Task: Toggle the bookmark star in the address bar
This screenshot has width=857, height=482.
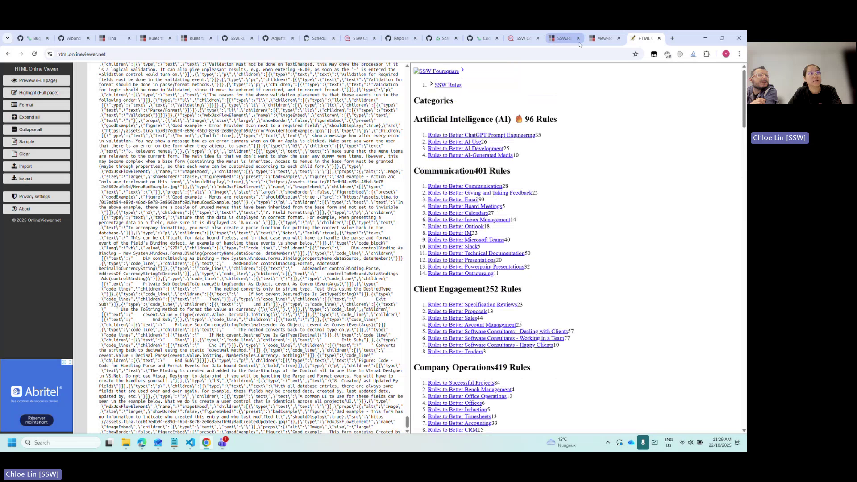Action: coord(636,54)
